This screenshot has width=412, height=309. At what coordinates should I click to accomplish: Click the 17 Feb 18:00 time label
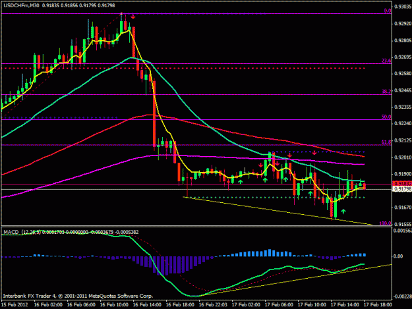378,305
